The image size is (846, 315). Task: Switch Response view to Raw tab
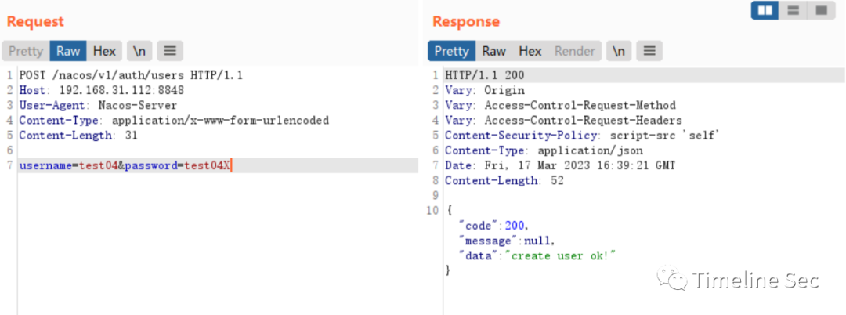pyautogui.click(x=493, y=51)
